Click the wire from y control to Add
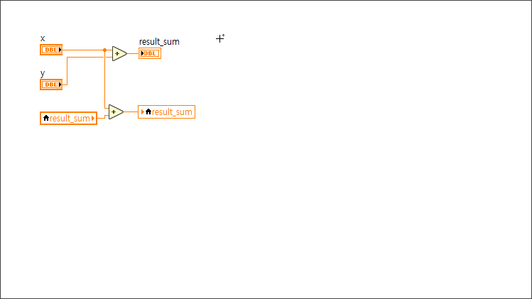 67,70
